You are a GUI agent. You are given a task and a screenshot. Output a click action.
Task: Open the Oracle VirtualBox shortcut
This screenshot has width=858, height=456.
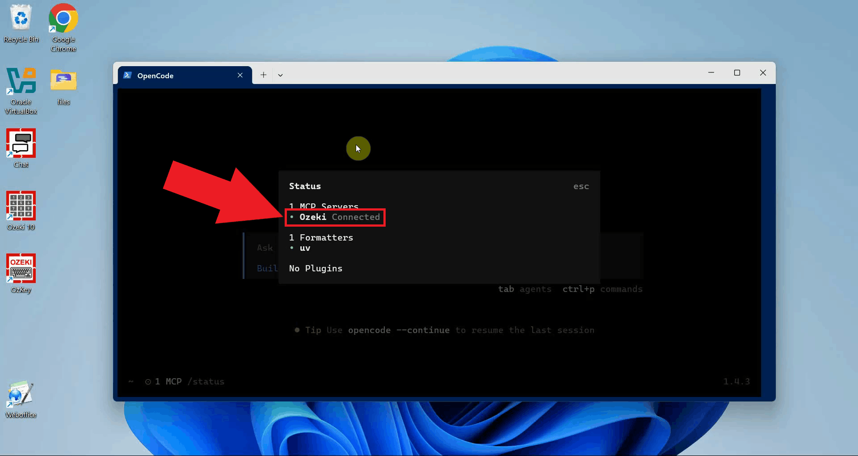(x=21, y=91)
